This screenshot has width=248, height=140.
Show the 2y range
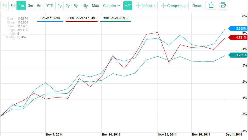(68, 6)
